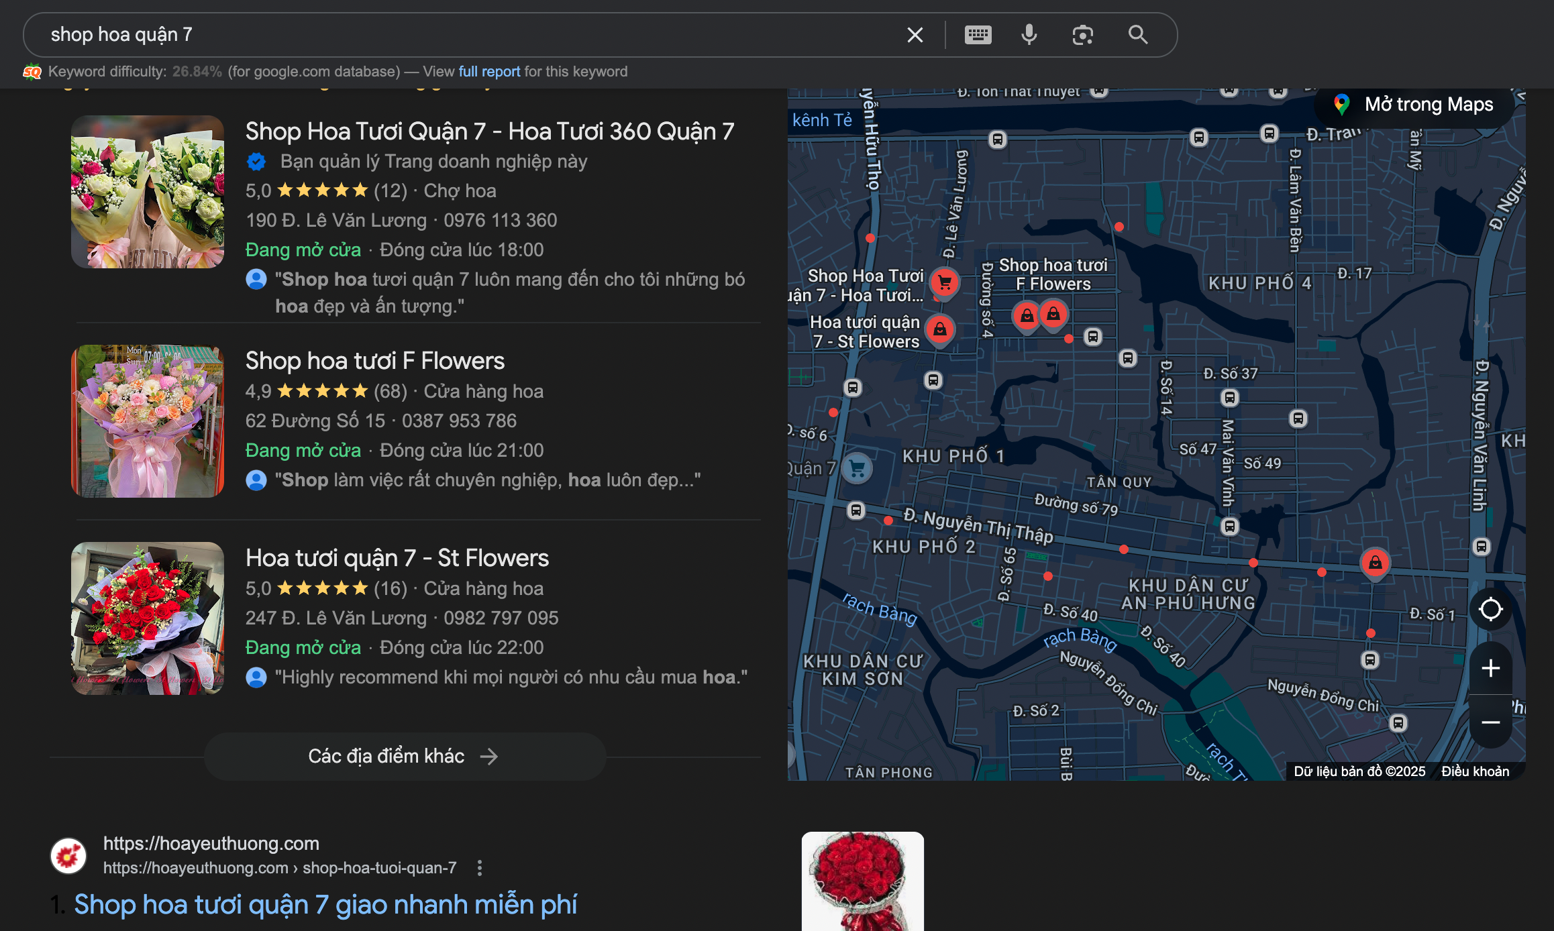Open Hoa tươi quận 7 - St Flowers listing
This screenshot has height=931, width=1554.
coord(397,558)
